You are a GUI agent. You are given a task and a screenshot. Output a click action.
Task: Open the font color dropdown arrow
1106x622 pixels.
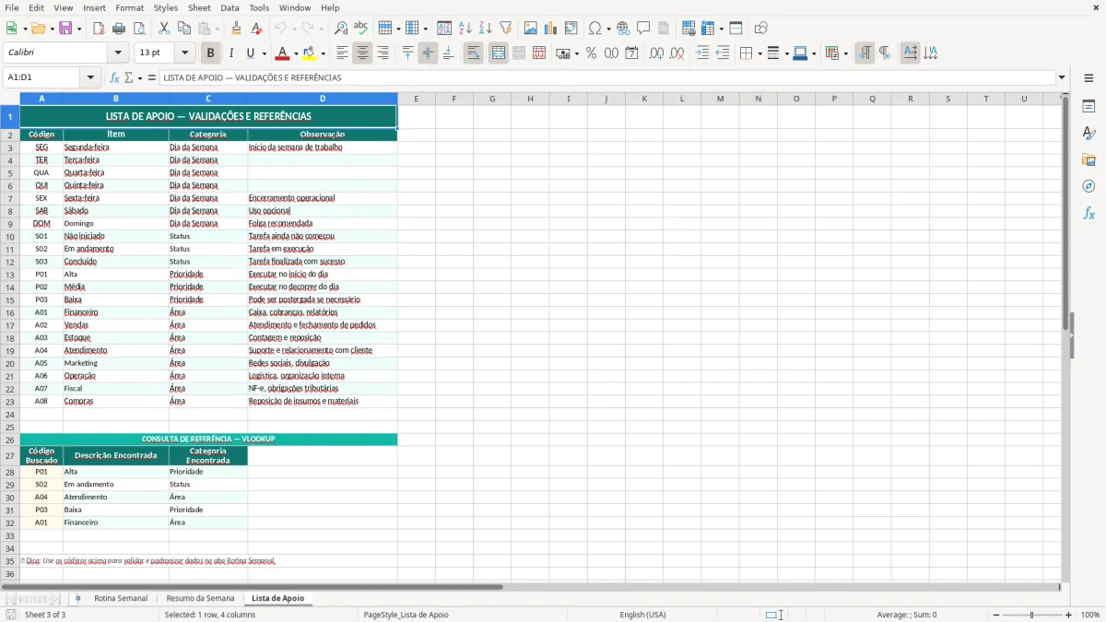tap(298, 53)
